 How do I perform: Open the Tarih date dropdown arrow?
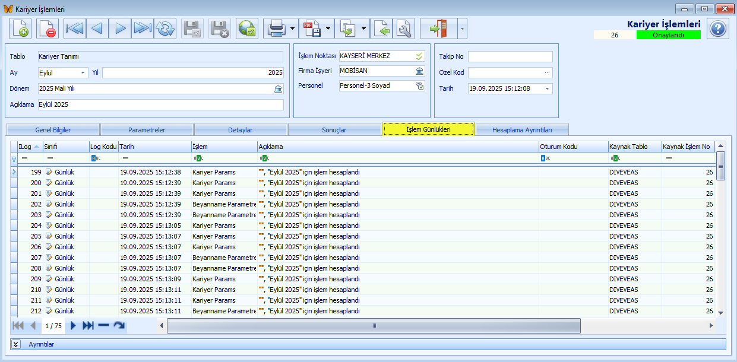(546, 88)
